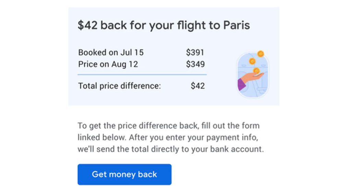Click the $349 current price
The image size is (351, 194).
pos(195,64)
